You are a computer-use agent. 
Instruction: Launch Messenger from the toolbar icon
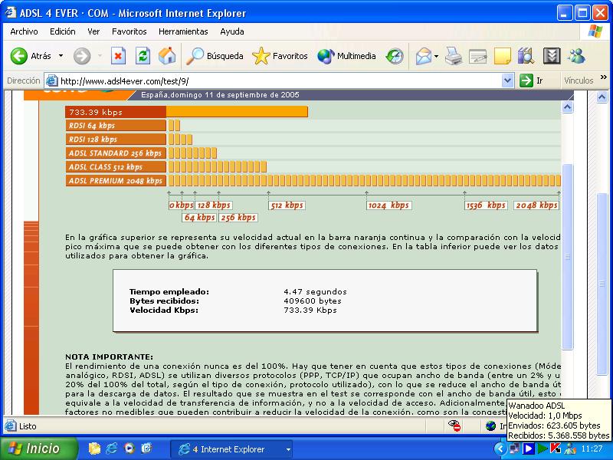pyautogui.click(x=576, y=56)
